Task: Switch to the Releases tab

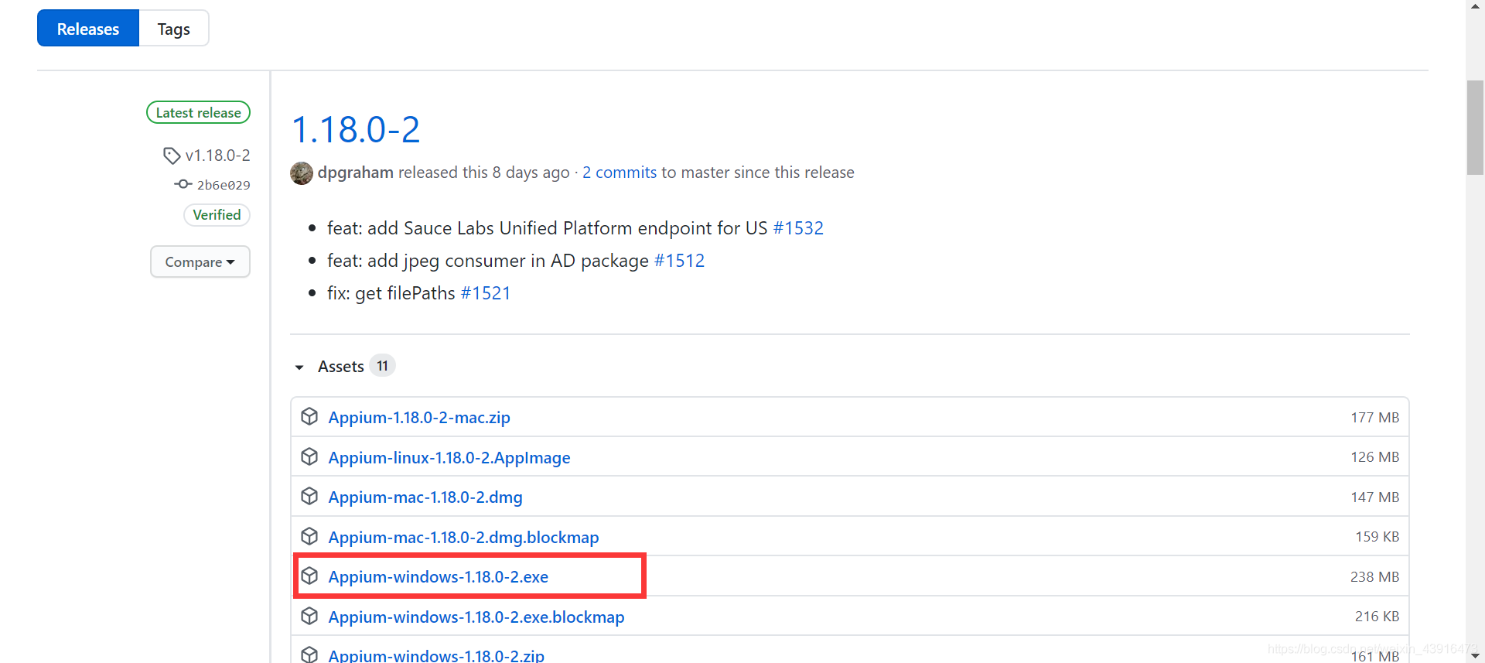Action: point(88,29)
